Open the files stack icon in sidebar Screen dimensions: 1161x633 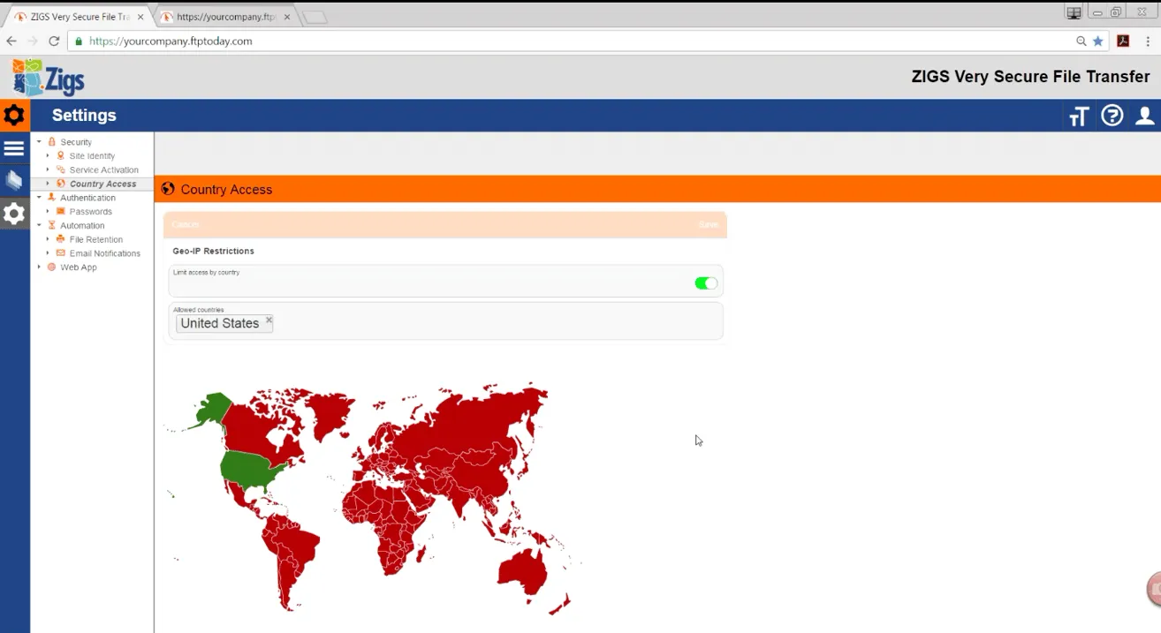14,180
